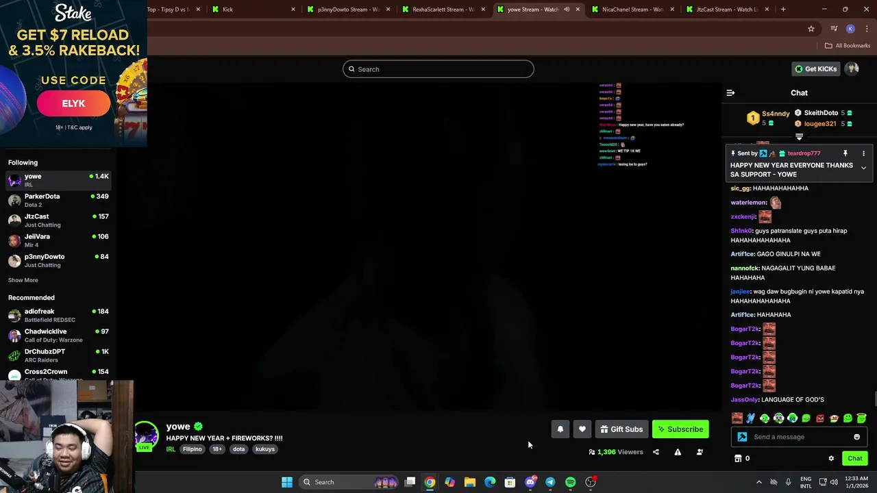Screen dimensions: 877x493
Task: Open the user profile avatar menu
Action: pos(852,68)
